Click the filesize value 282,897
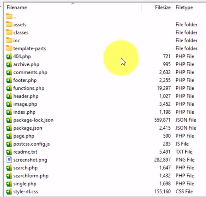The height and width of the screenshot is (197, 206). click(x=162, y=160)
